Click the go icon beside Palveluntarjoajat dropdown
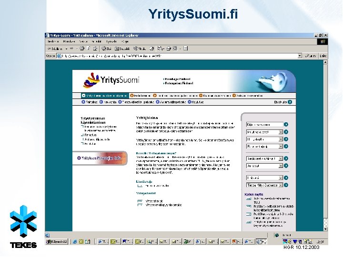Viewport: 343px width, 257px height. click(286, 147)
